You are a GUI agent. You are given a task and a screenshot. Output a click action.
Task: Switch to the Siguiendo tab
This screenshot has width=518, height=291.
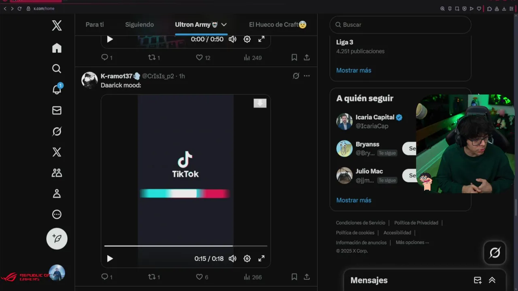tap(139, 25)
